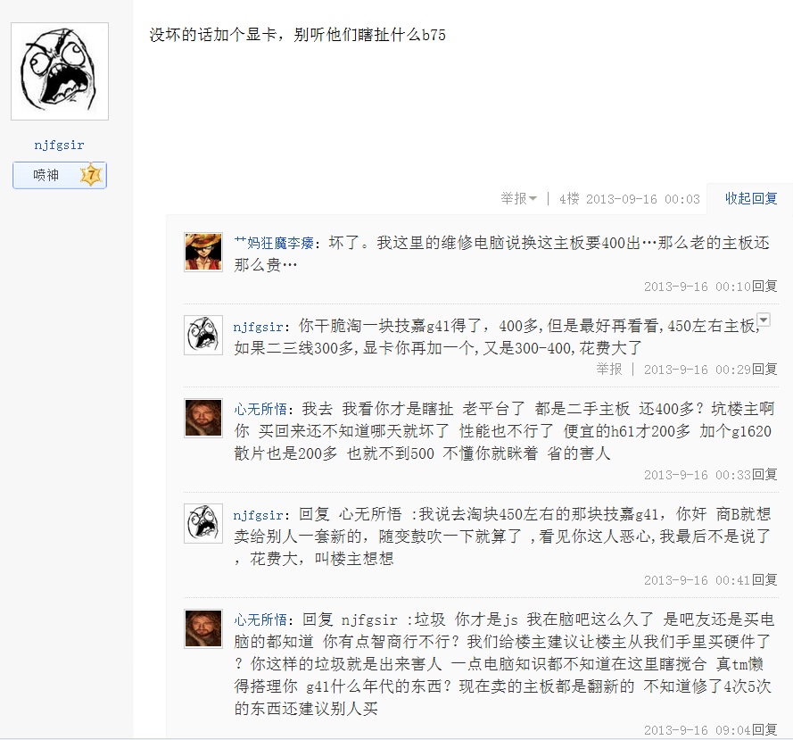Open 心无所悟's avatar in the last reply
Image resolution: width=793 pixels, height=740 pixels.
[203, 628]
